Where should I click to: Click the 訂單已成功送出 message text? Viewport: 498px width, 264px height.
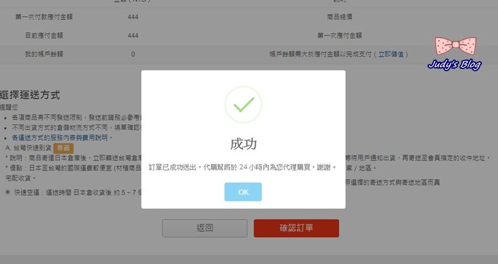click(173, 167)
